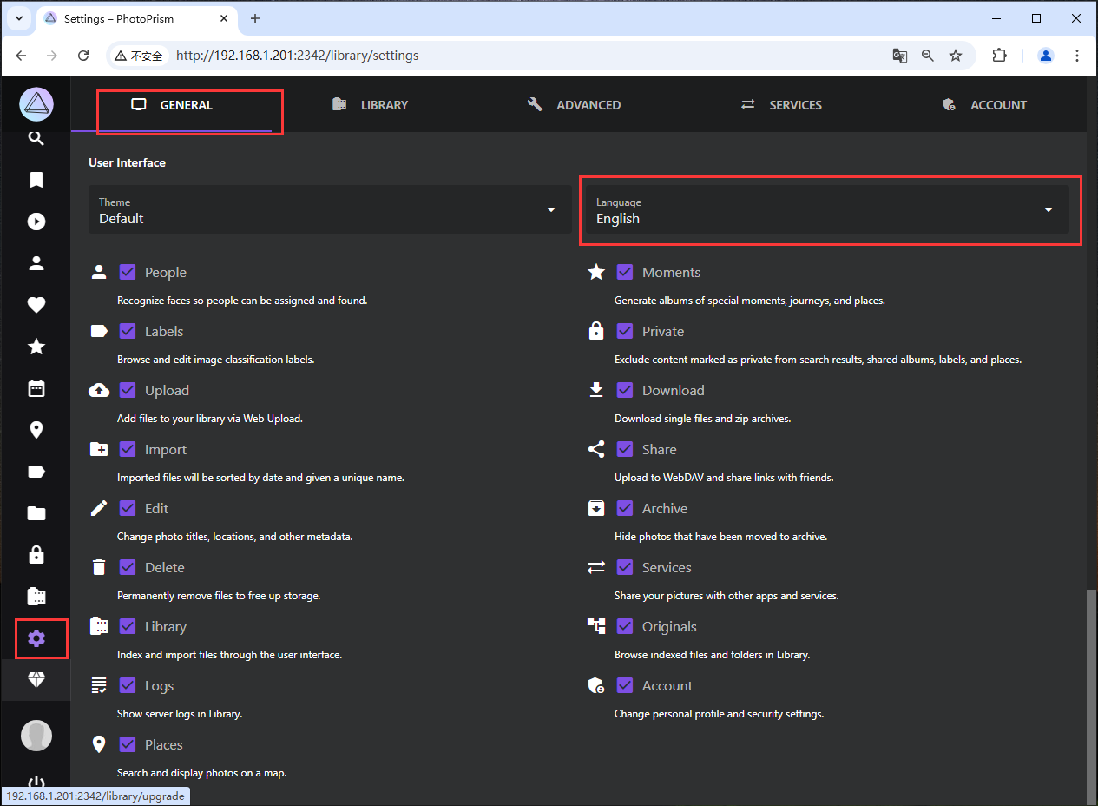Image resolution: width=1098 pixels, height=806 pixels.
Task: Open Albums via the sidebar bookmark icon
Action: pos(36,180)
